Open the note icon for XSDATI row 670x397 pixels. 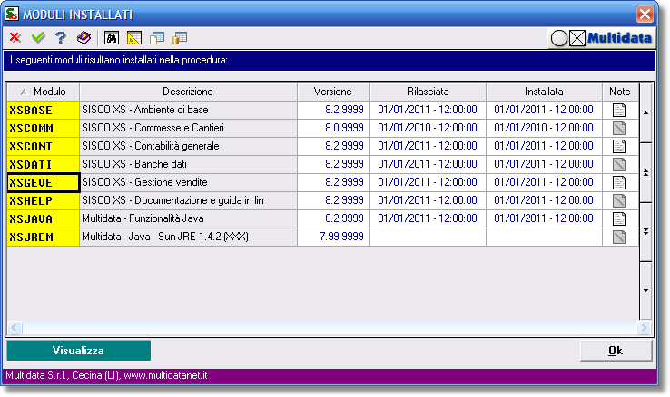pos(619,164)
